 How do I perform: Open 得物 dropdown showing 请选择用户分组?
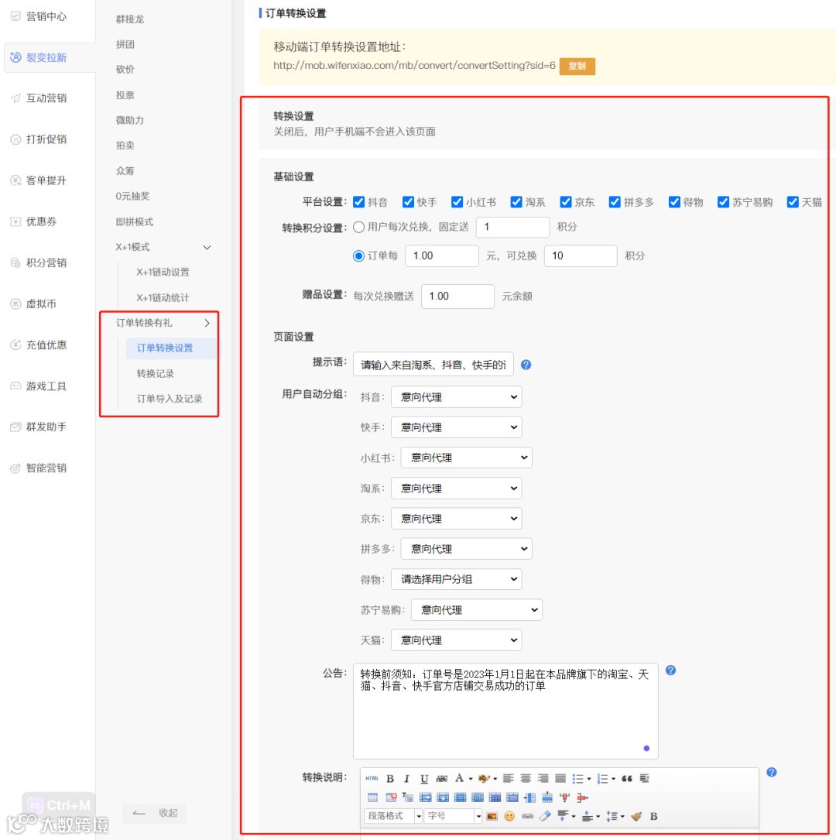pyautogui.click(x=456, y=579)
